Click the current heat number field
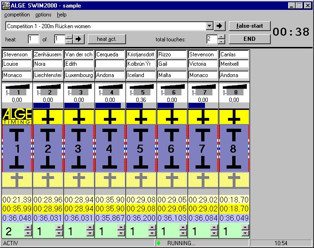The width and height of the screenshot is (314, 248). (x=33, y=39)
